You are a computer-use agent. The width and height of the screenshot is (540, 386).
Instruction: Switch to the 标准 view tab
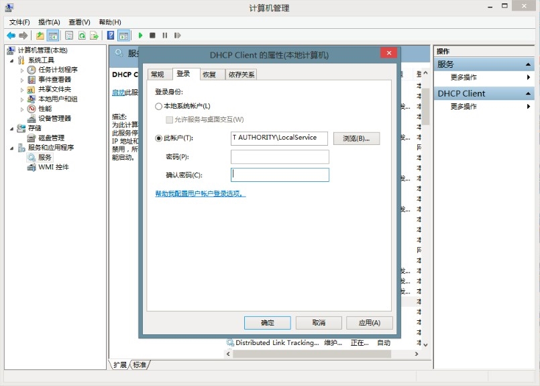pos(140,365)
